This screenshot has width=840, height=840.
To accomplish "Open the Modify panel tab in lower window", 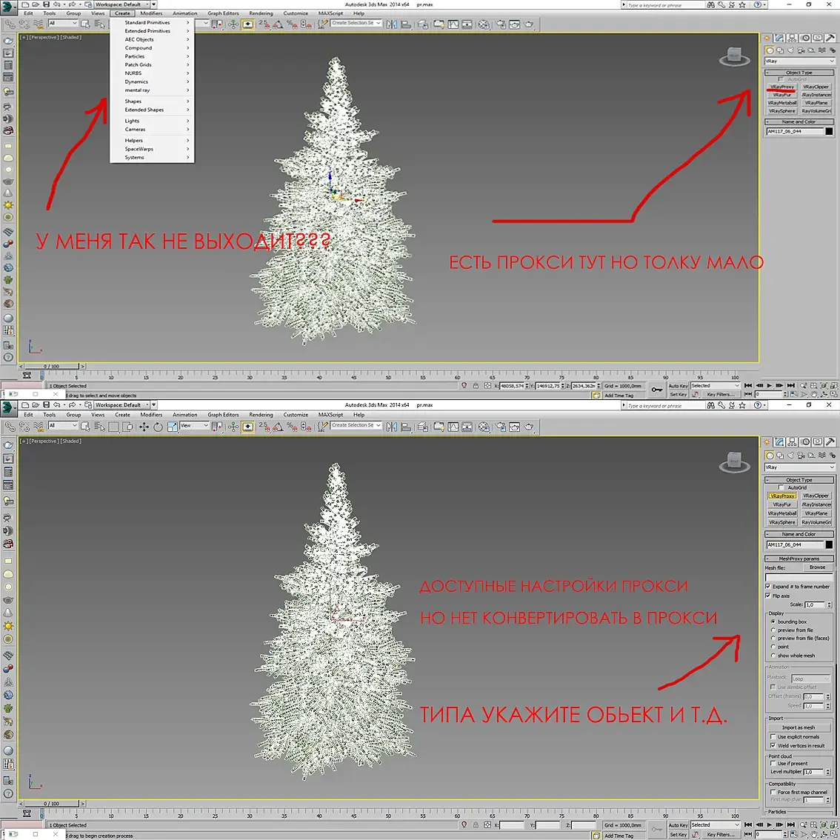I will point(779,442).
